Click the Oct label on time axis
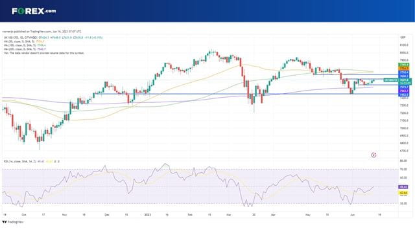This screenshot has width=415, height=233. coord(24,215)
